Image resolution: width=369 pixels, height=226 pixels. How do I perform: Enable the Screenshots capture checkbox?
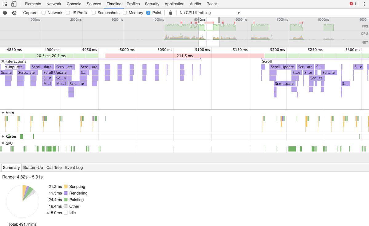pyautogui.click(x=94, y=13)
